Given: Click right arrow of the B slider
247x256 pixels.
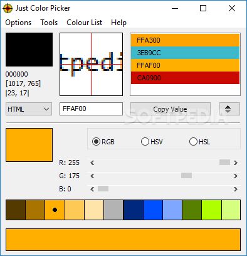Looking at the screenshot, I should [x=236, y=189].
